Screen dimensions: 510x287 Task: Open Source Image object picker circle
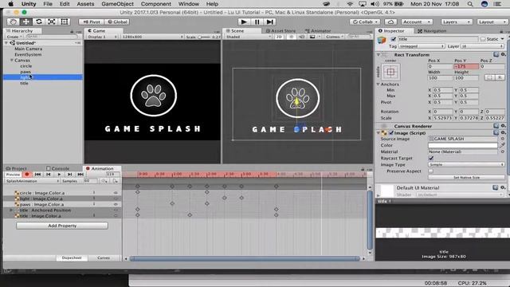[503, 139]
